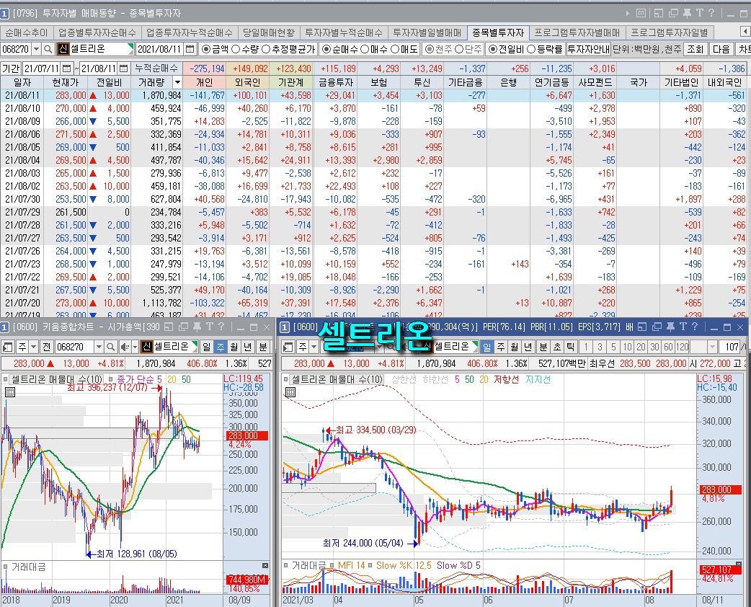
Task: Select the 전일비 radio button
Action: pyautogui.click(x=493, y=49)
